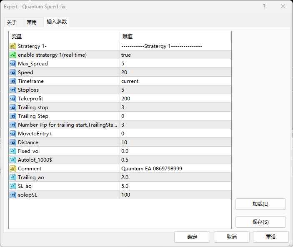Viewport: 293px width, 247px height.
Task: Select the 输入参数 tab
Action: (57, 22)
